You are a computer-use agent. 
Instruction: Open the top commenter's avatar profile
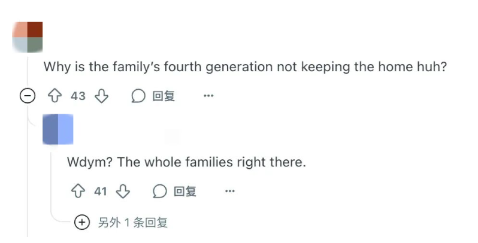[x=28, y=37]
